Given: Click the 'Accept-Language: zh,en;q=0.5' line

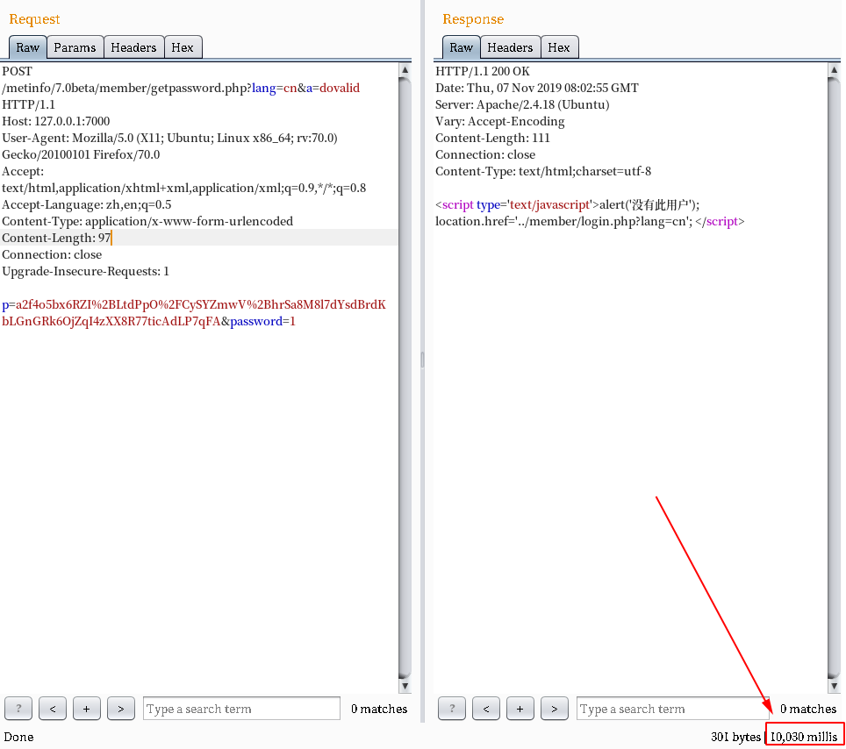Looking at the screenshot, I should point(87,204).
